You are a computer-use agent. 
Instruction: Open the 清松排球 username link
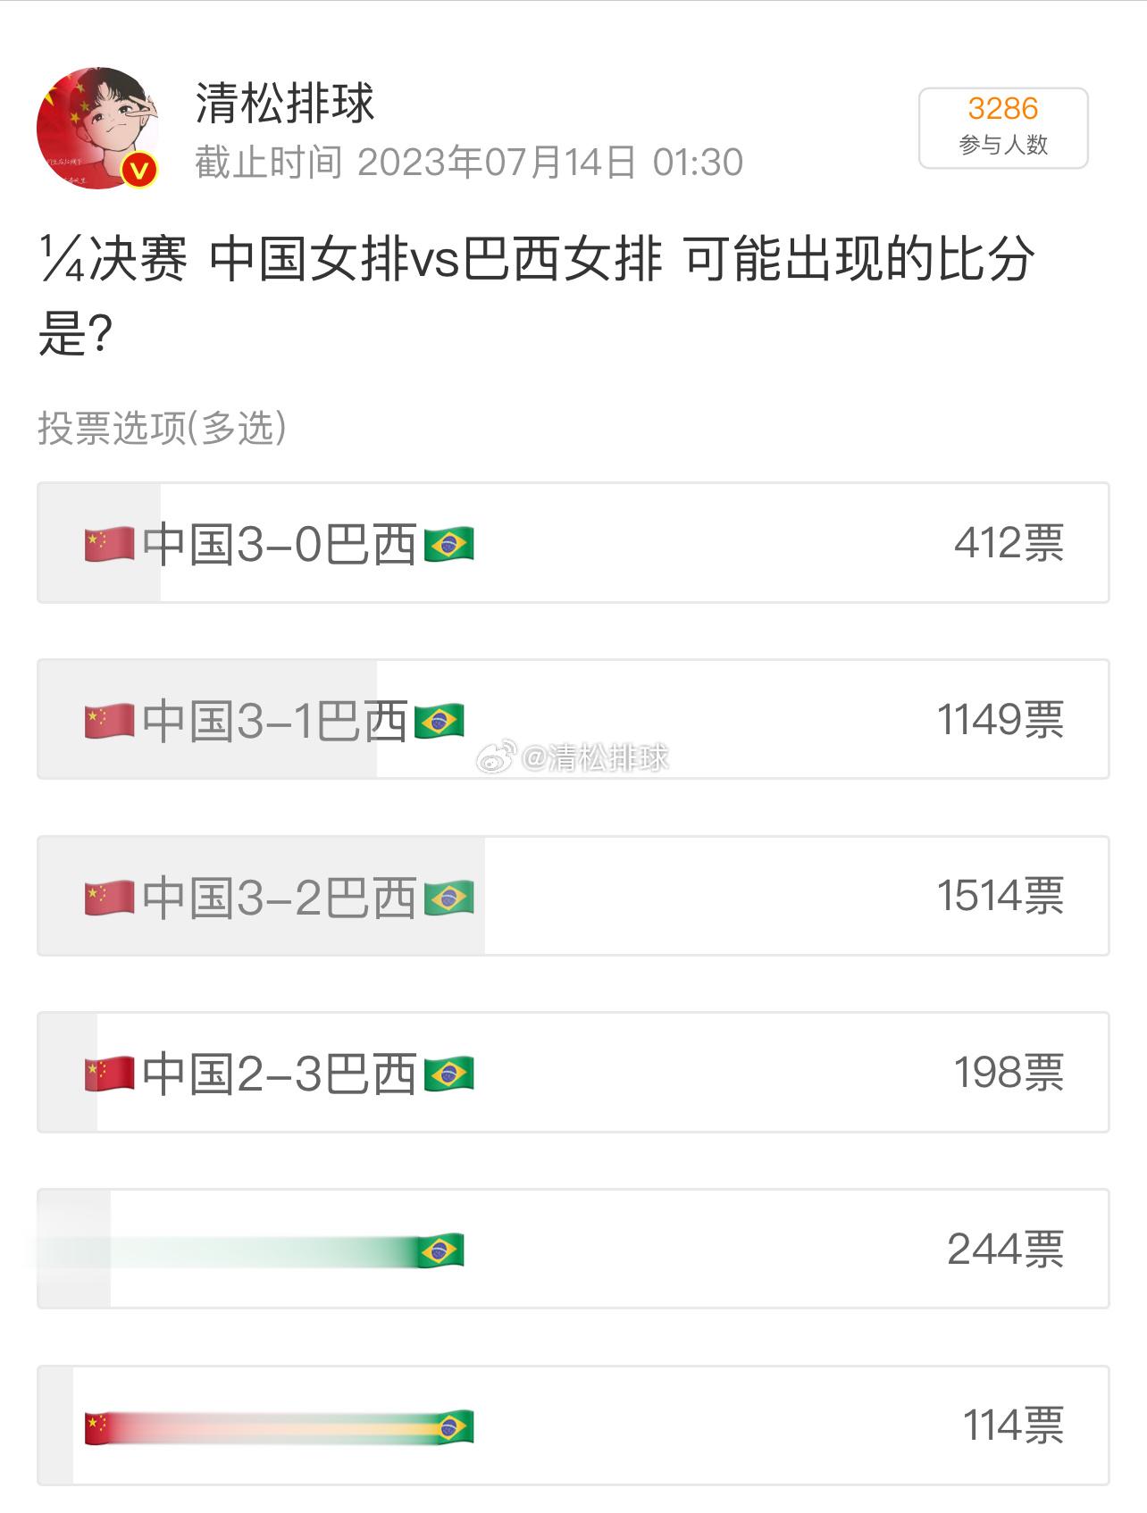pyautogui.click(x=285, y=104)
